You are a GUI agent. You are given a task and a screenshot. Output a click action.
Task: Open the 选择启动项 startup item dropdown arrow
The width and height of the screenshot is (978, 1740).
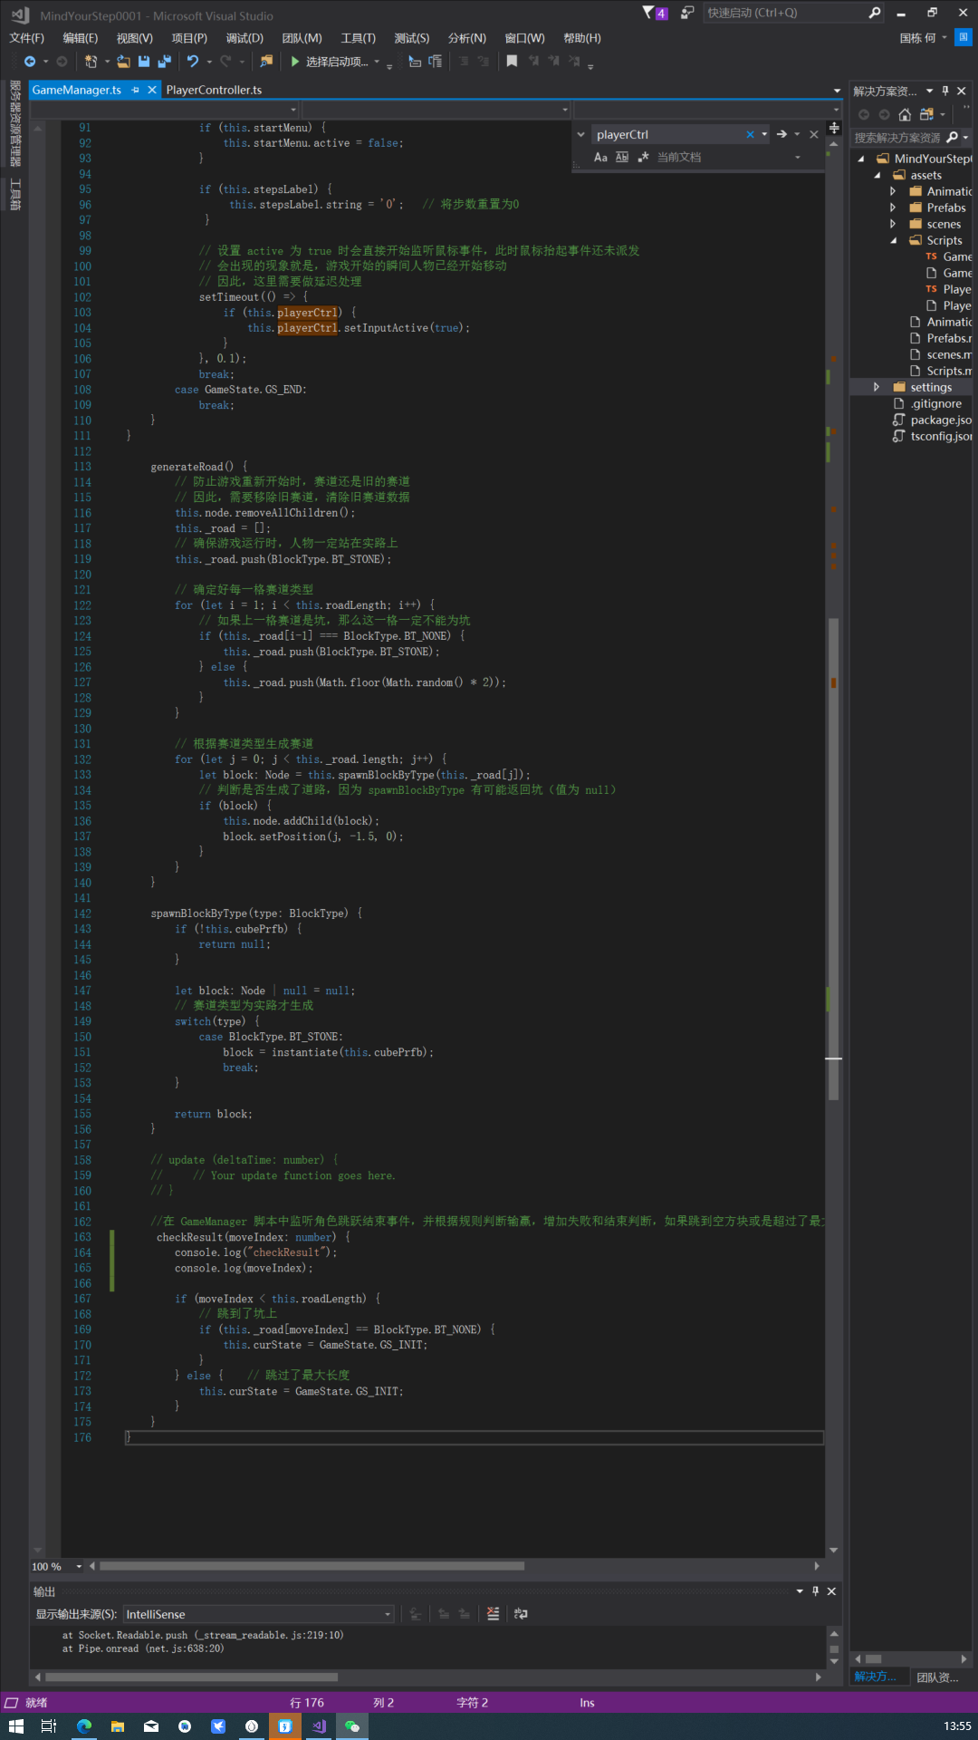click(377, 62)
